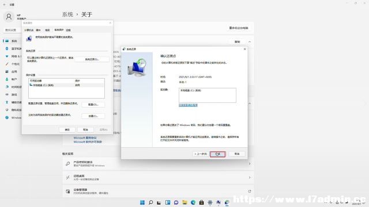369x207 pixels.
Task: Click 取消 in the System Restore wizard
Action: [237, 154]
